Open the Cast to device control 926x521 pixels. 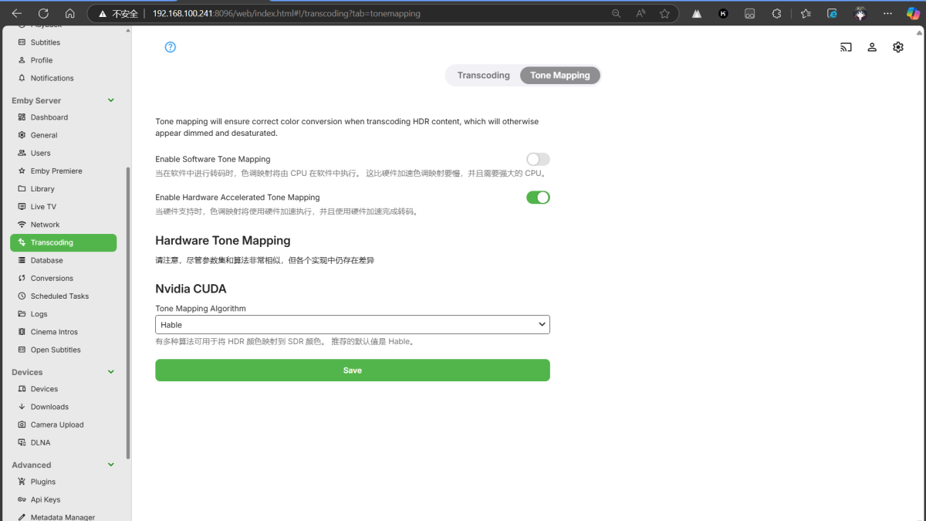[x=846, y=47]
